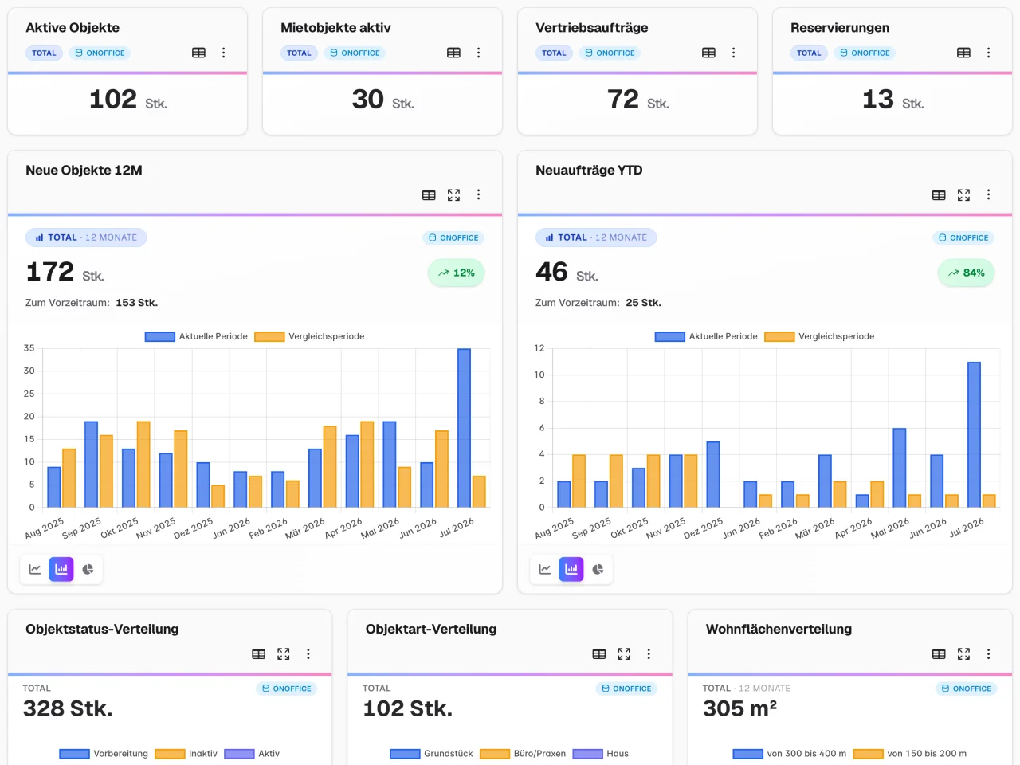Open table view of Objektstatus-Verteilung
1020x765 pixels.
click(x=258, y=653)
